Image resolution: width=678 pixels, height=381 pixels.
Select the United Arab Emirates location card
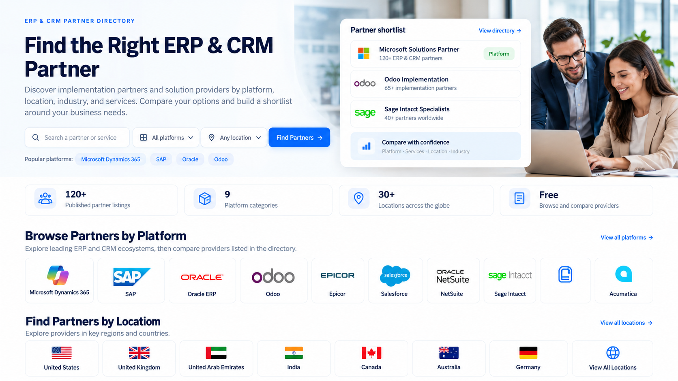pyautogui.click(x=216, y=358)
